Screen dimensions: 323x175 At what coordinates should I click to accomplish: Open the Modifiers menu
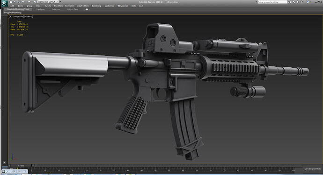[59, 6]
